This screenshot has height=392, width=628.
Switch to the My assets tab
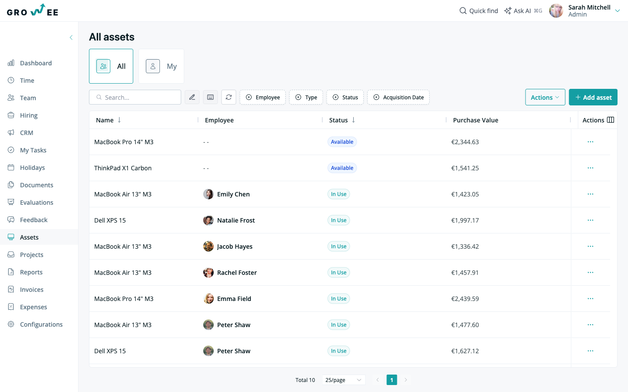tap(161, 66)
